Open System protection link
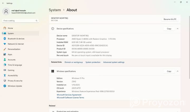The width and height of the screenshot is (190, 112). (93, 62)
